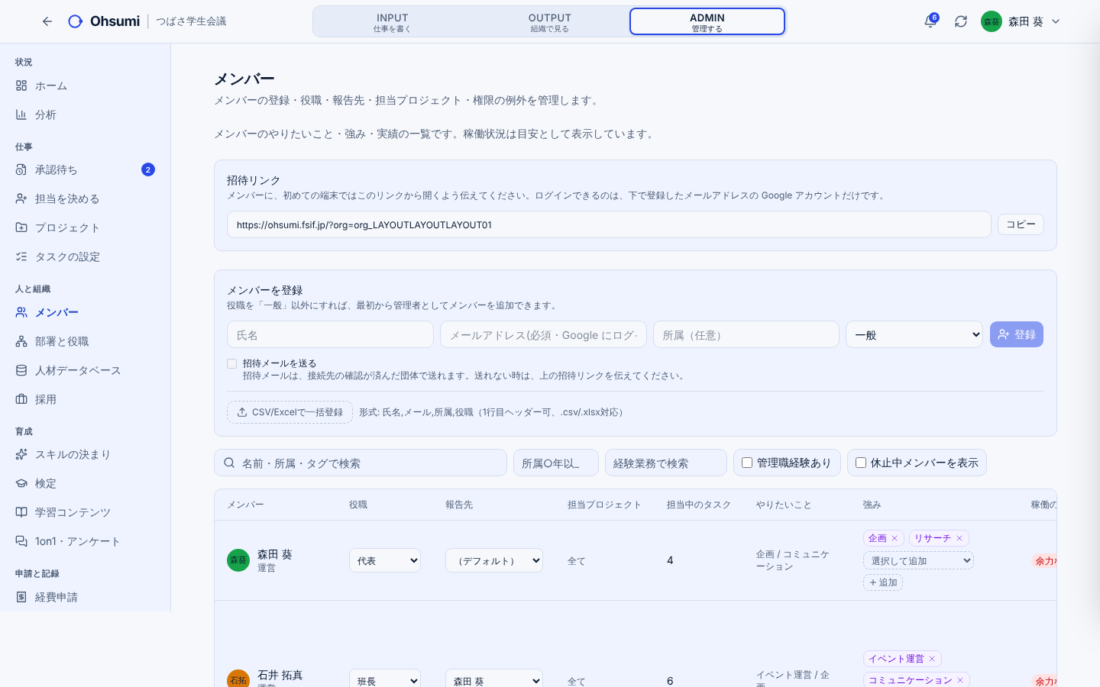Open 学習コンテンツ in the sidebar
The height and width of the screenshot is (687, 1100).
pyautogui.click(x=85, y=512)
